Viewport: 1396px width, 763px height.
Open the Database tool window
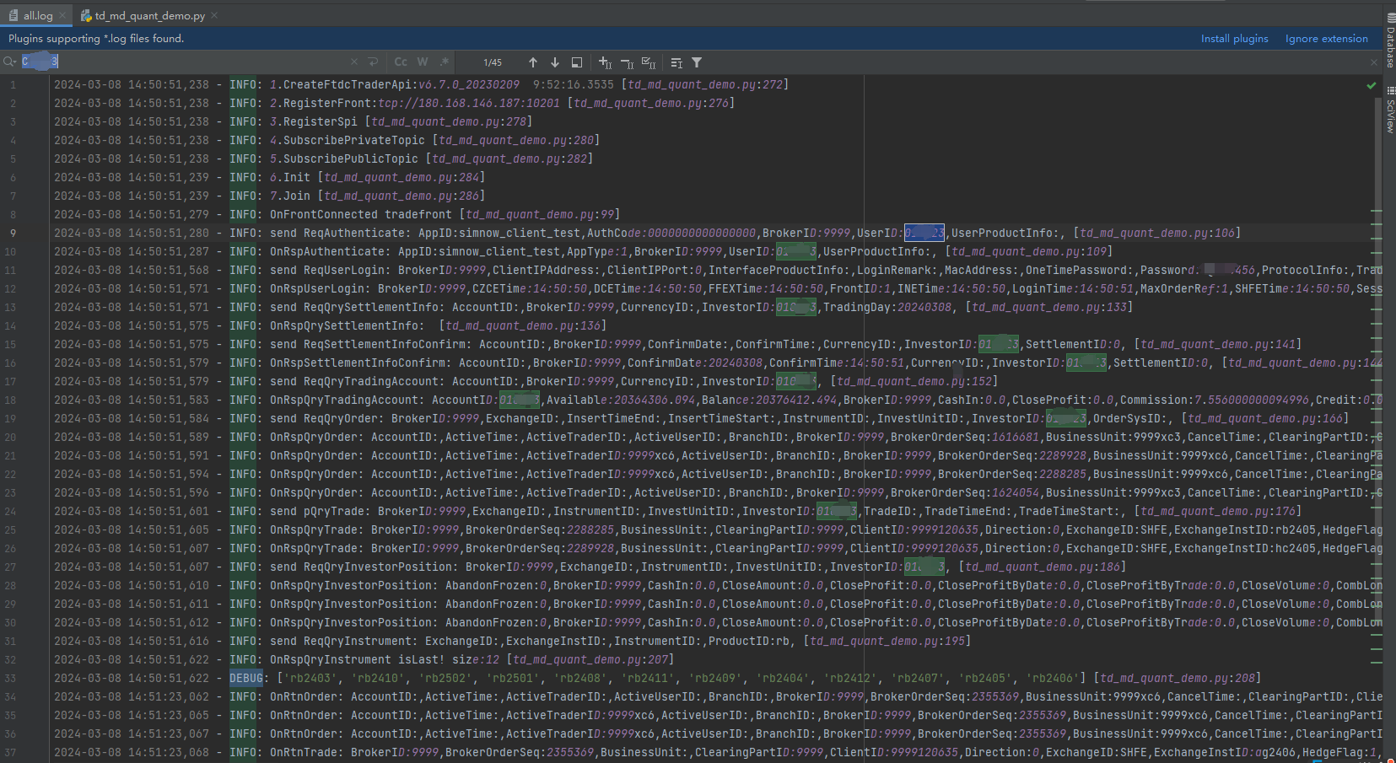1390,40
